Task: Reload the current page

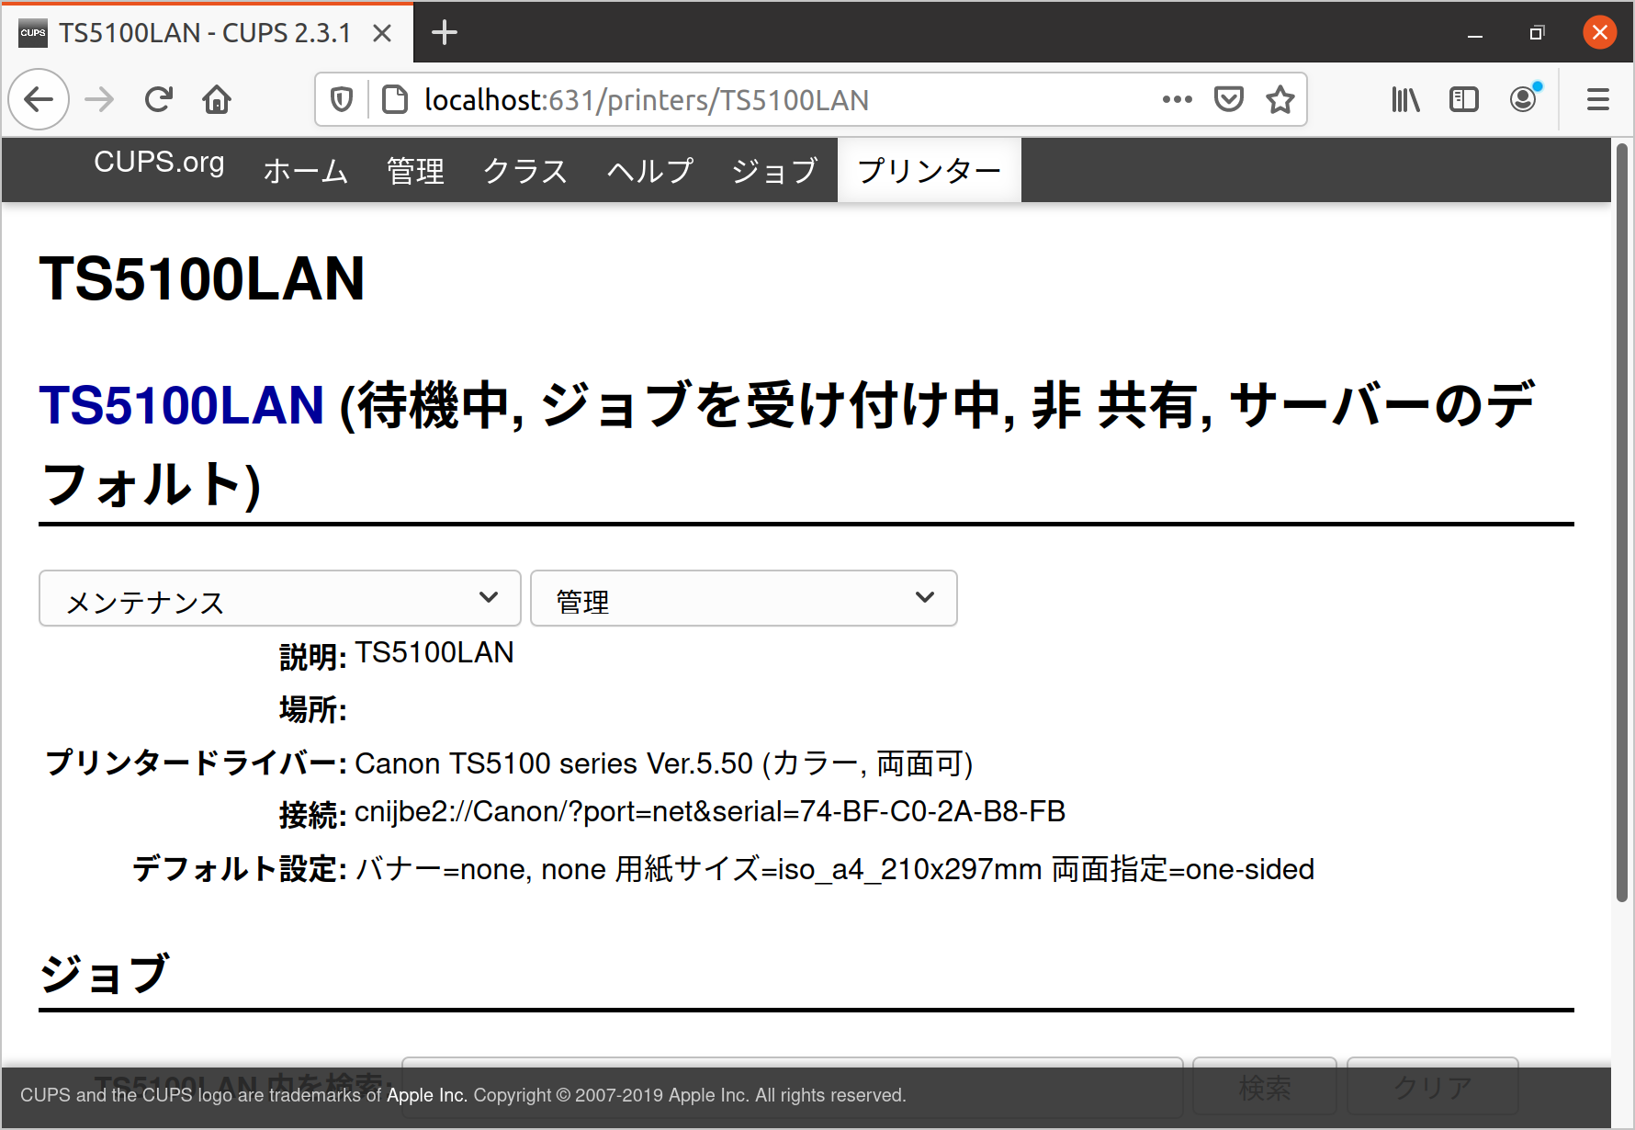Action: tap(158, 99)
